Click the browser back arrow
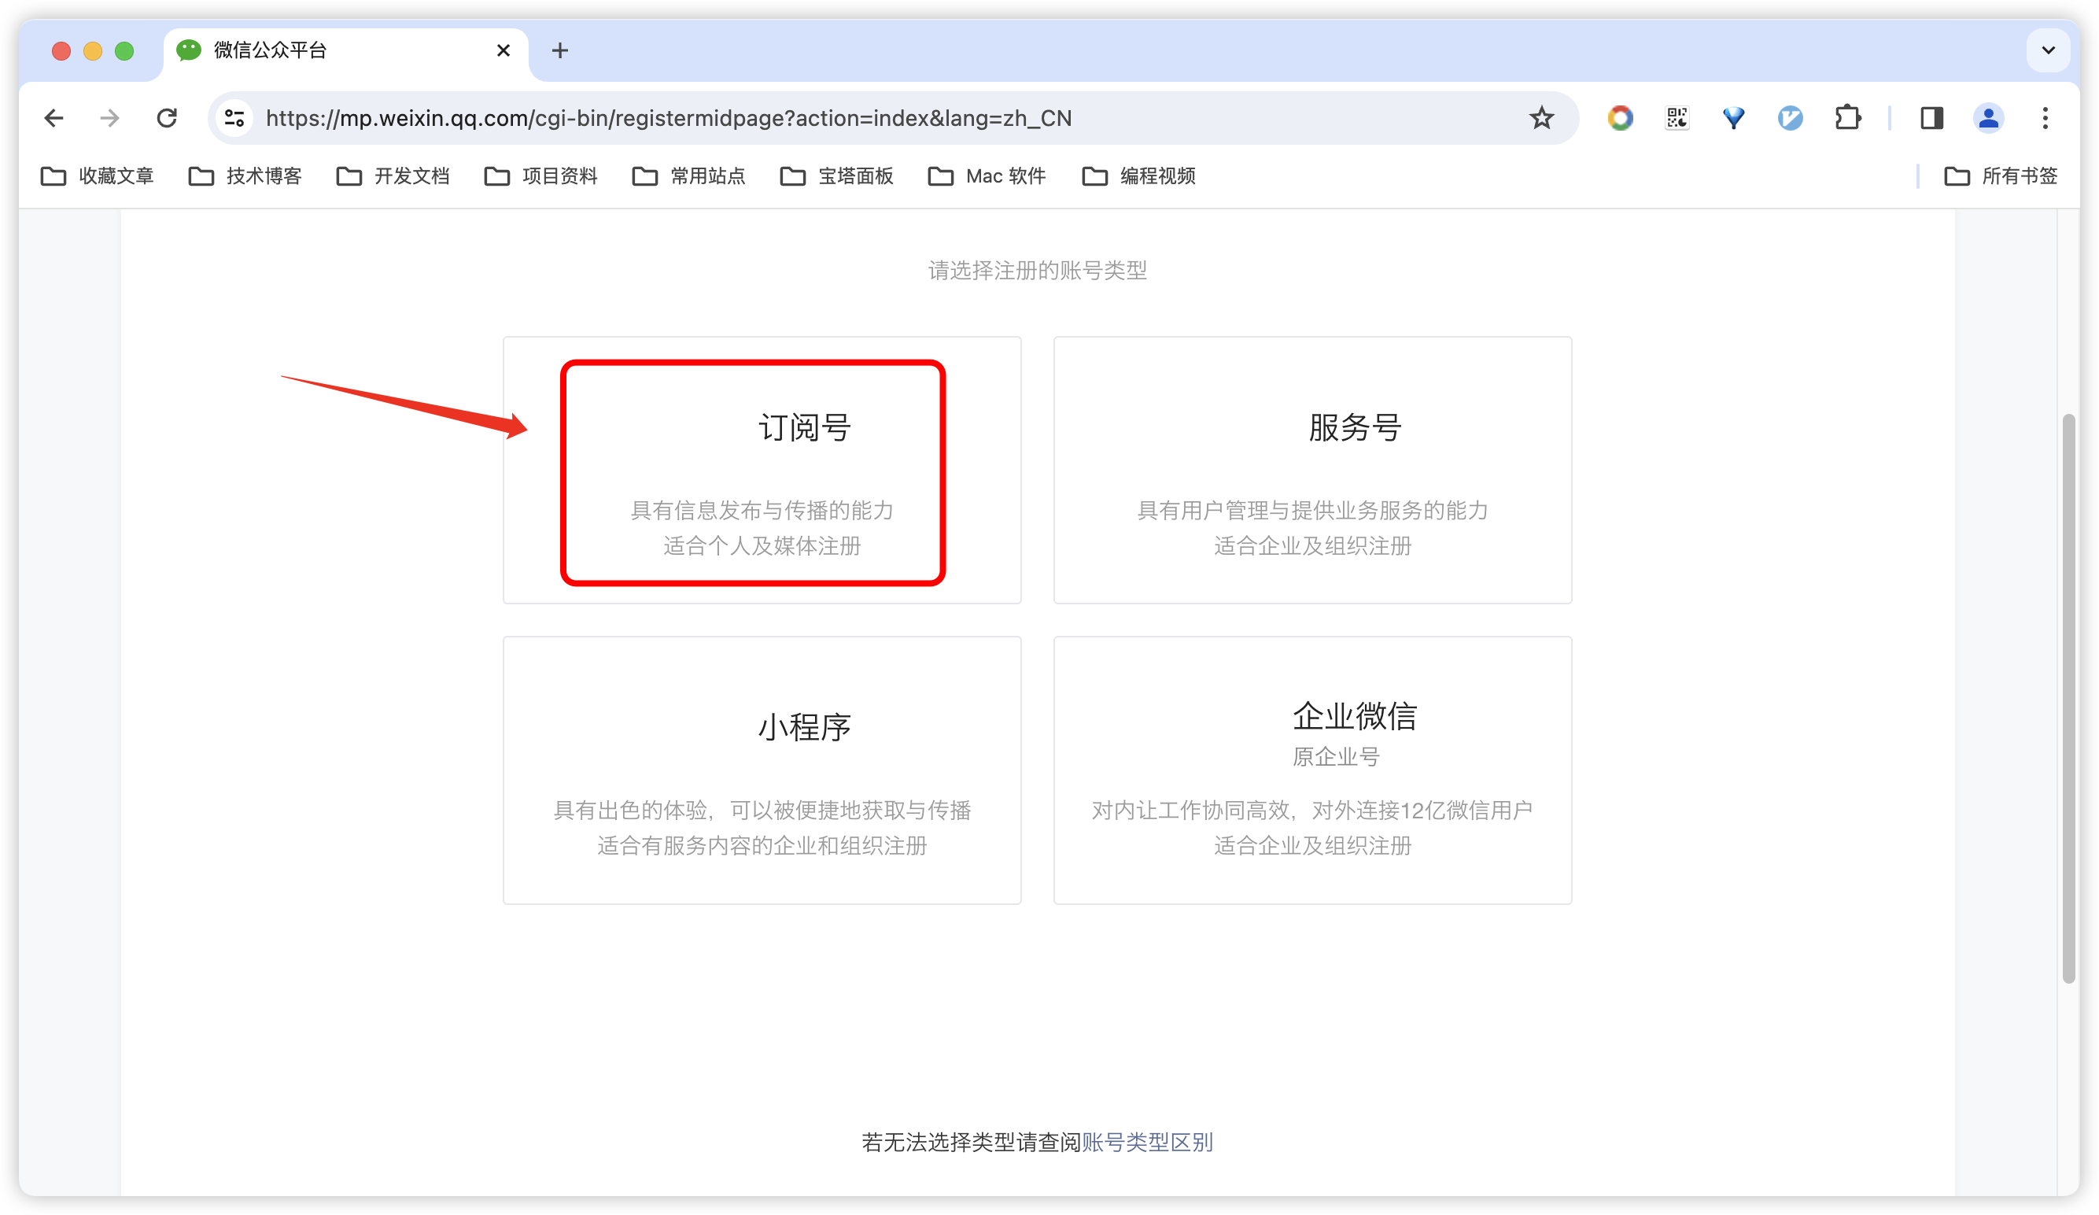 [x=54, y=118]
